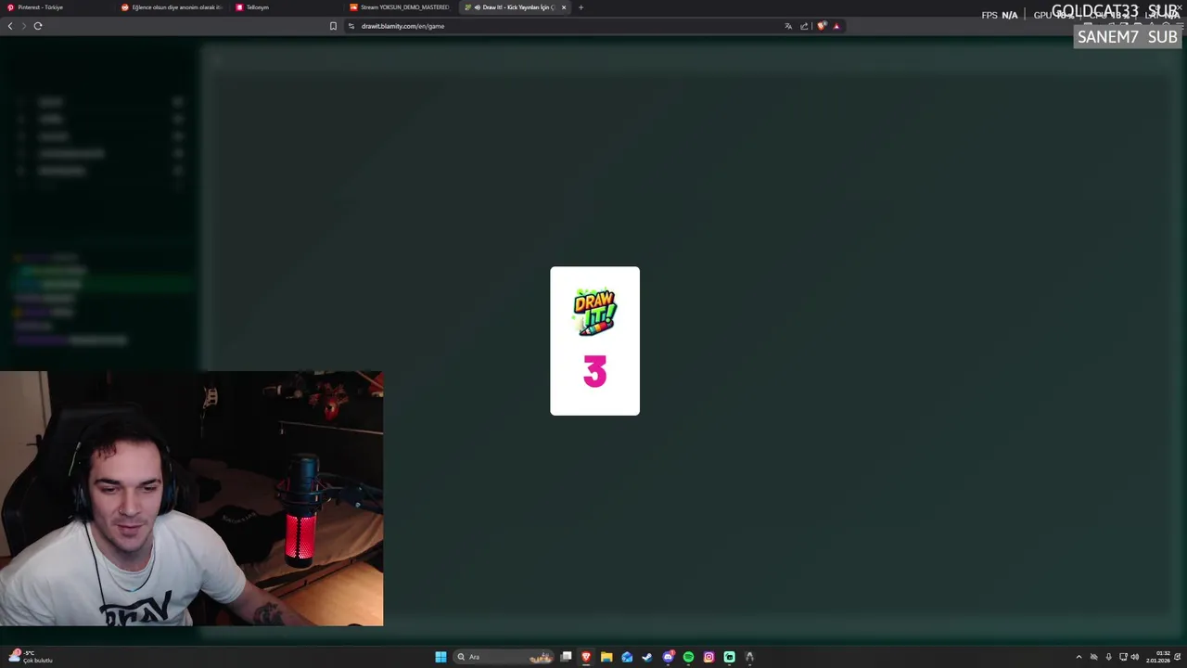Click the Draw It! logo
The image size is (1187, 668).
coord(594,312)
